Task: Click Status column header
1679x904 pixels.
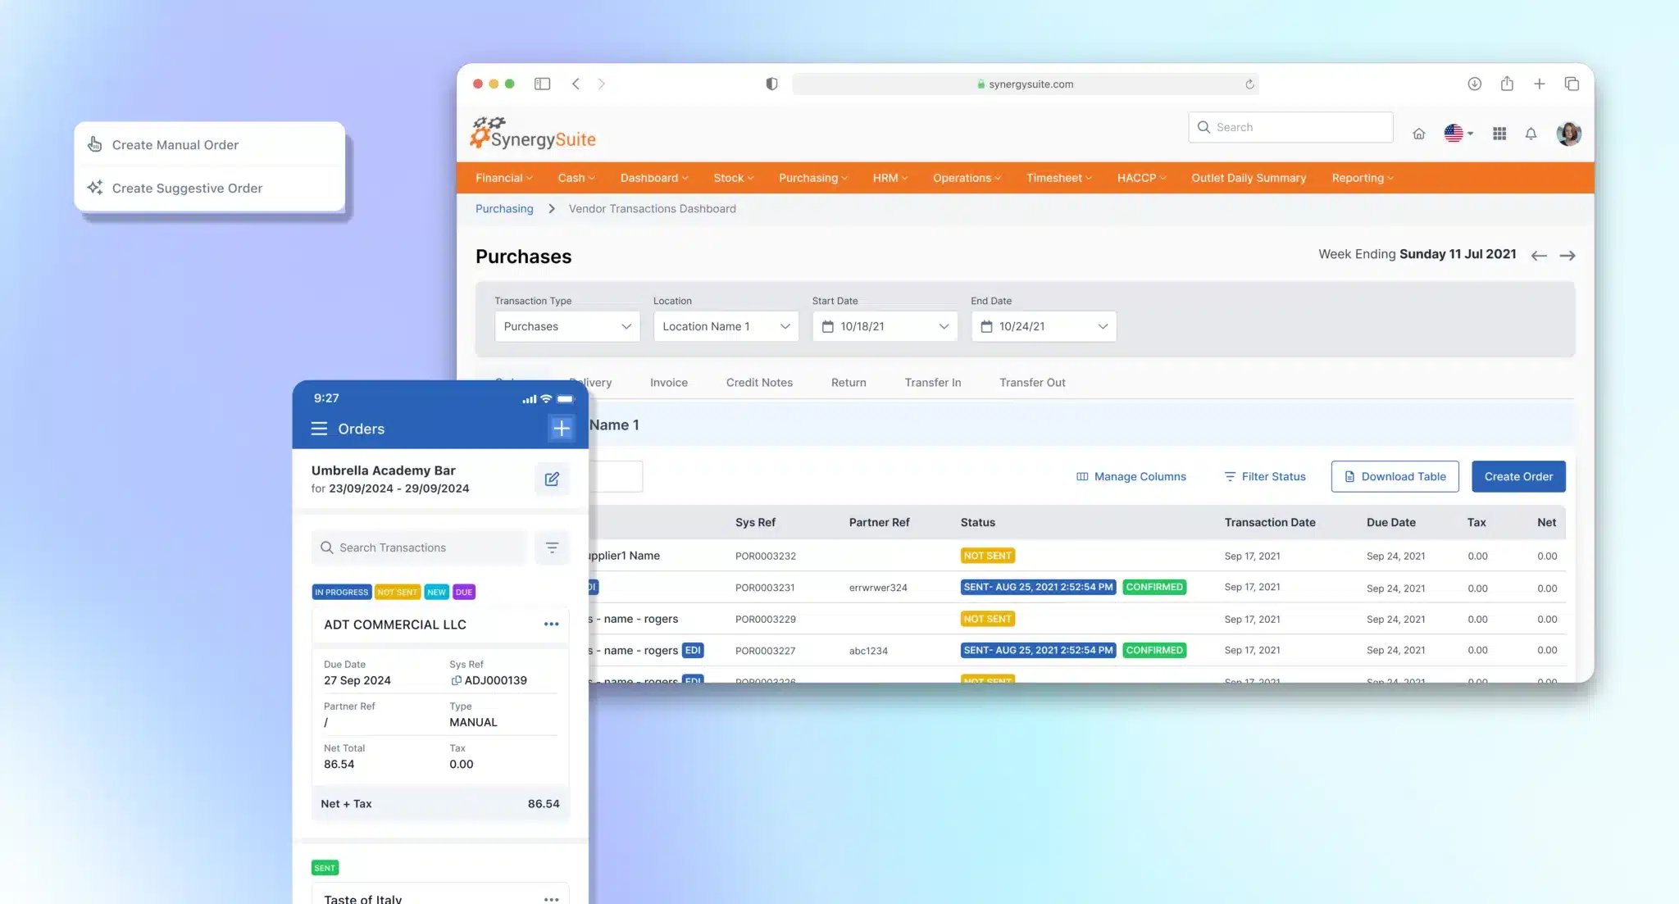Action: click(x=977, y=523)
